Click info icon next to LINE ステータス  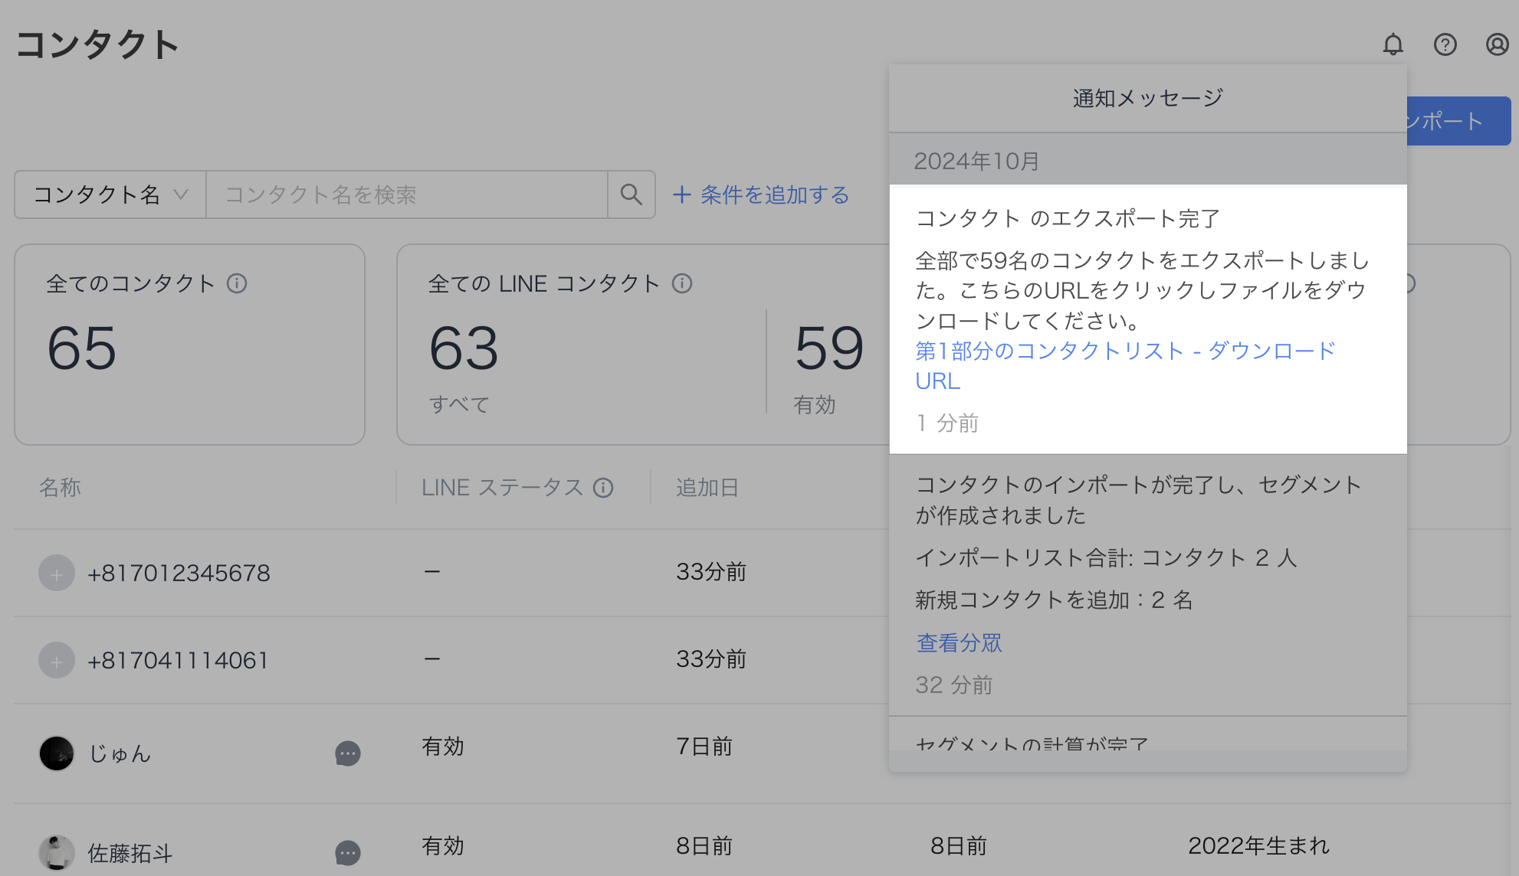pyautogui.click(x=603, y=488)
